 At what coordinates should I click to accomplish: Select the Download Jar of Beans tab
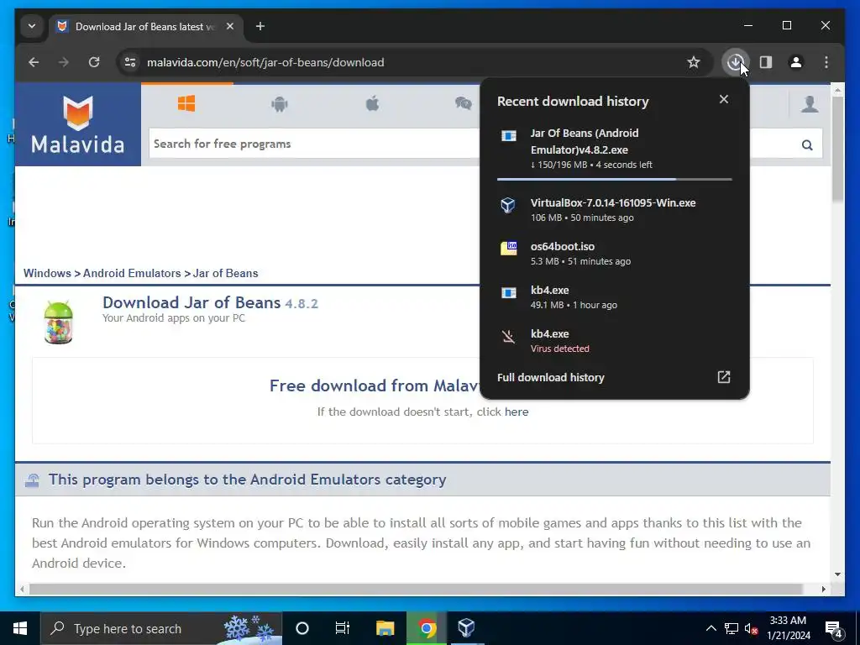point(144,26)
